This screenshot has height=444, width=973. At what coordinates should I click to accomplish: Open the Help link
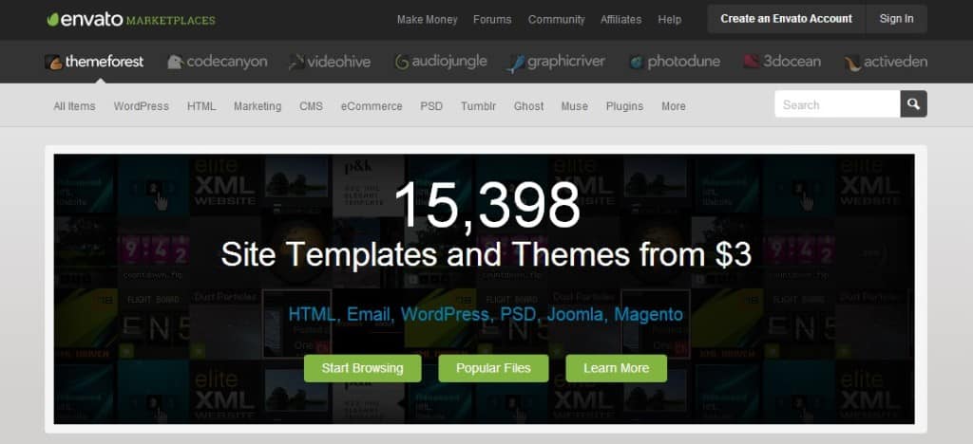tap(670, 20)
